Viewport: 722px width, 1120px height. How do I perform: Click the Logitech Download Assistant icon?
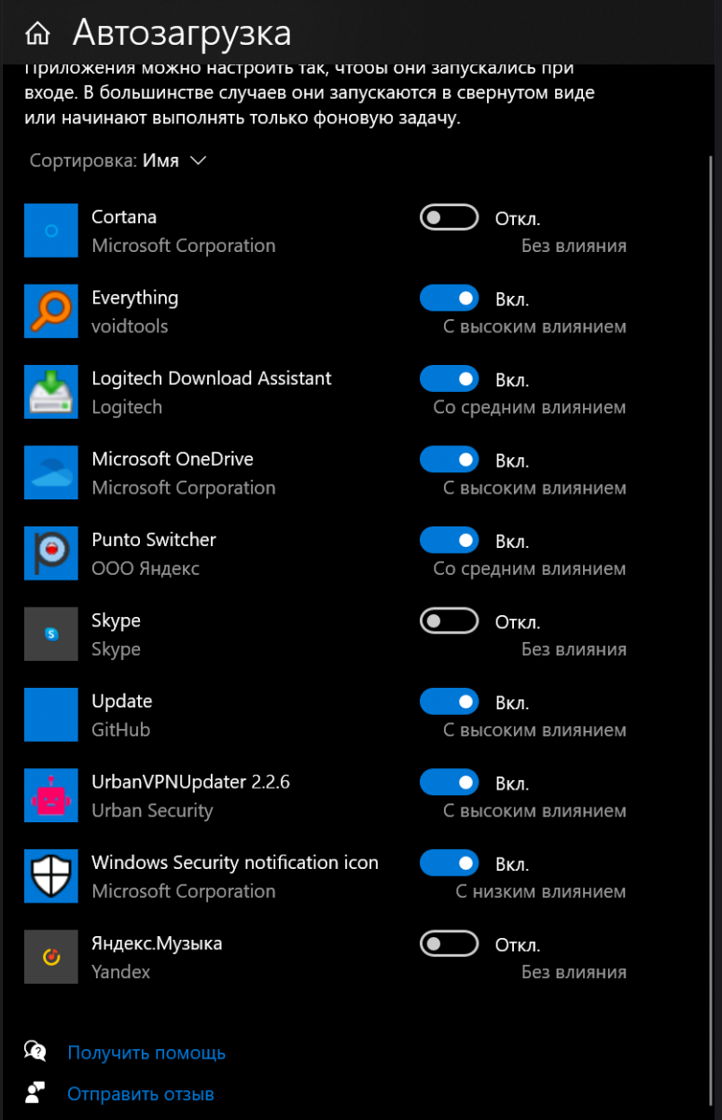click(x=51, y=392)
